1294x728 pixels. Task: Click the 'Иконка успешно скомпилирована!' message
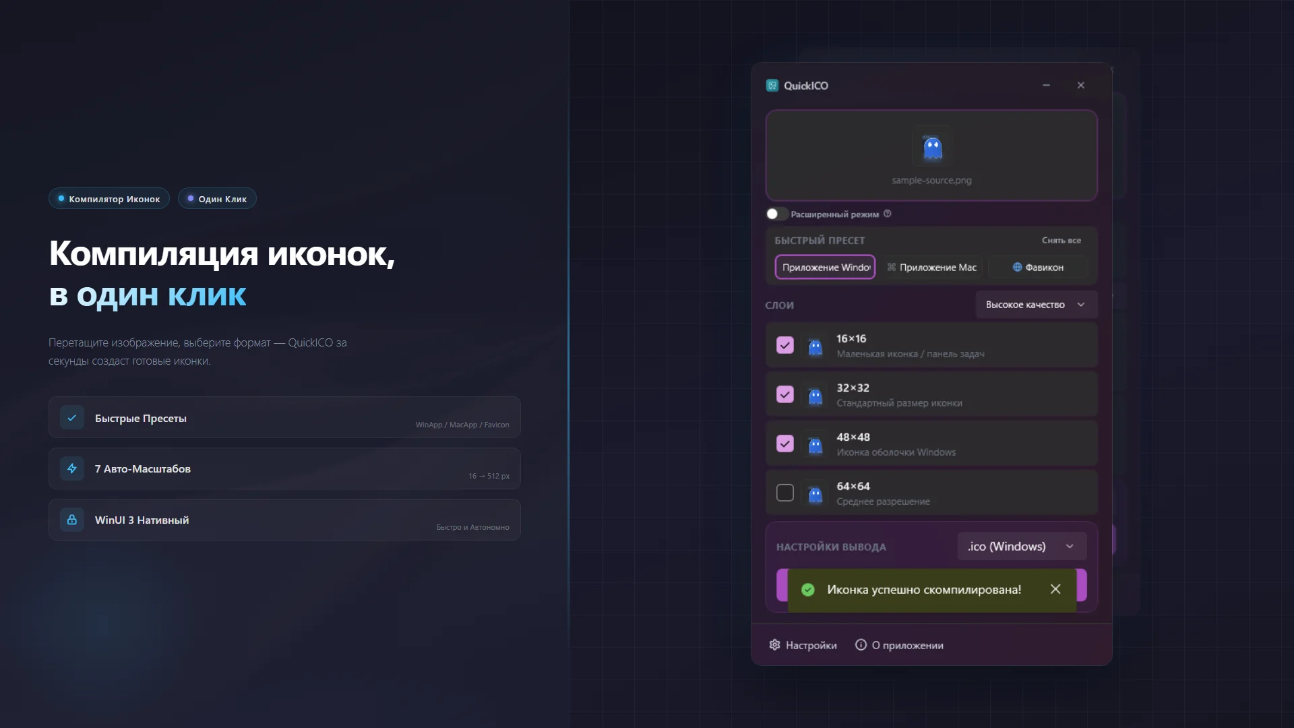click(x=924, y=590)
